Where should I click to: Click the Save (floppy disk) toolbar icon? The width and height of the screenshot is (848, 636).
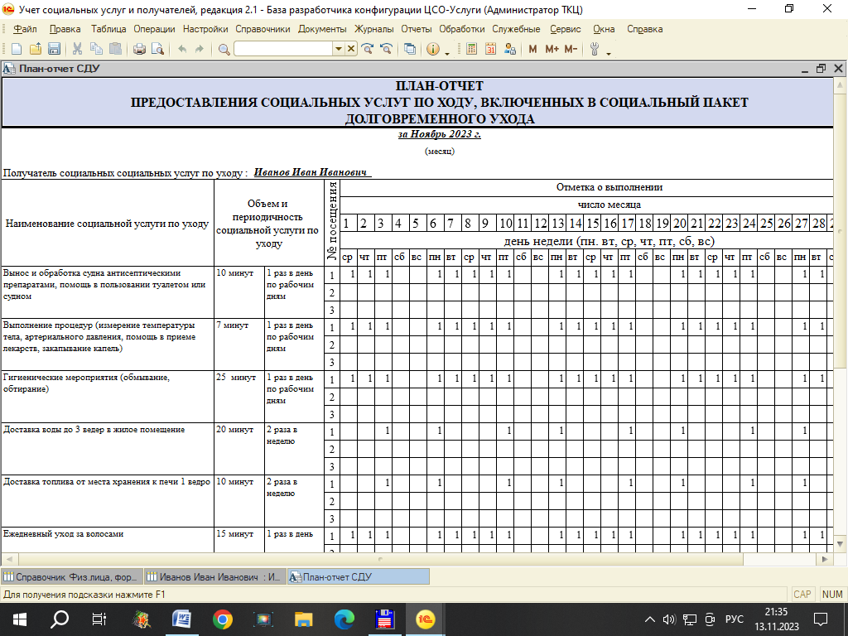coord(54,49)
